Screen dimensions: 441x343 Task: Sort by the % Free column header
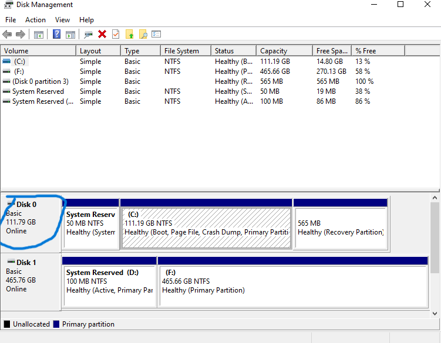tap(378, 51)
